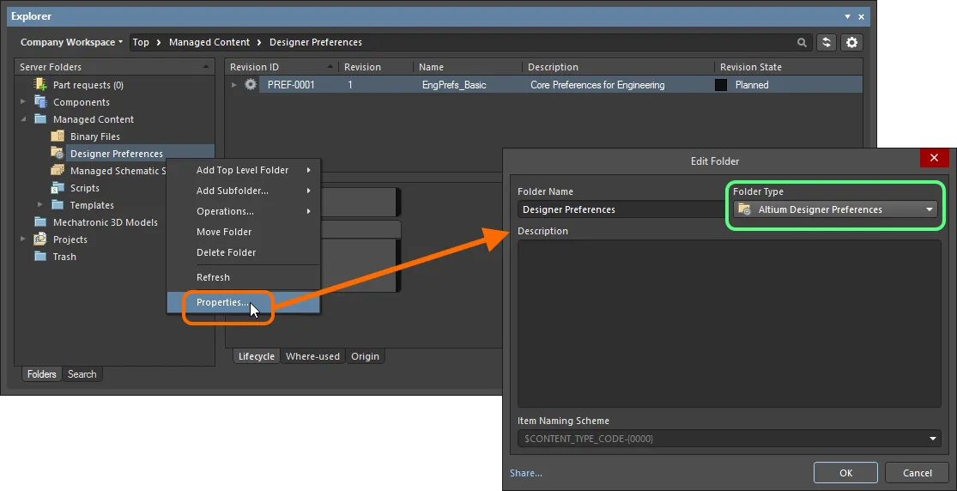Open Explorer settings gear icon
Viewport: 957px width, 491px height.
851,42
